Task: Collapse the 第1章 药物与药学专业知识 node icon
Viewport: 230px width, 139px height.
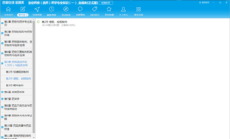Action: click(2, 23)
